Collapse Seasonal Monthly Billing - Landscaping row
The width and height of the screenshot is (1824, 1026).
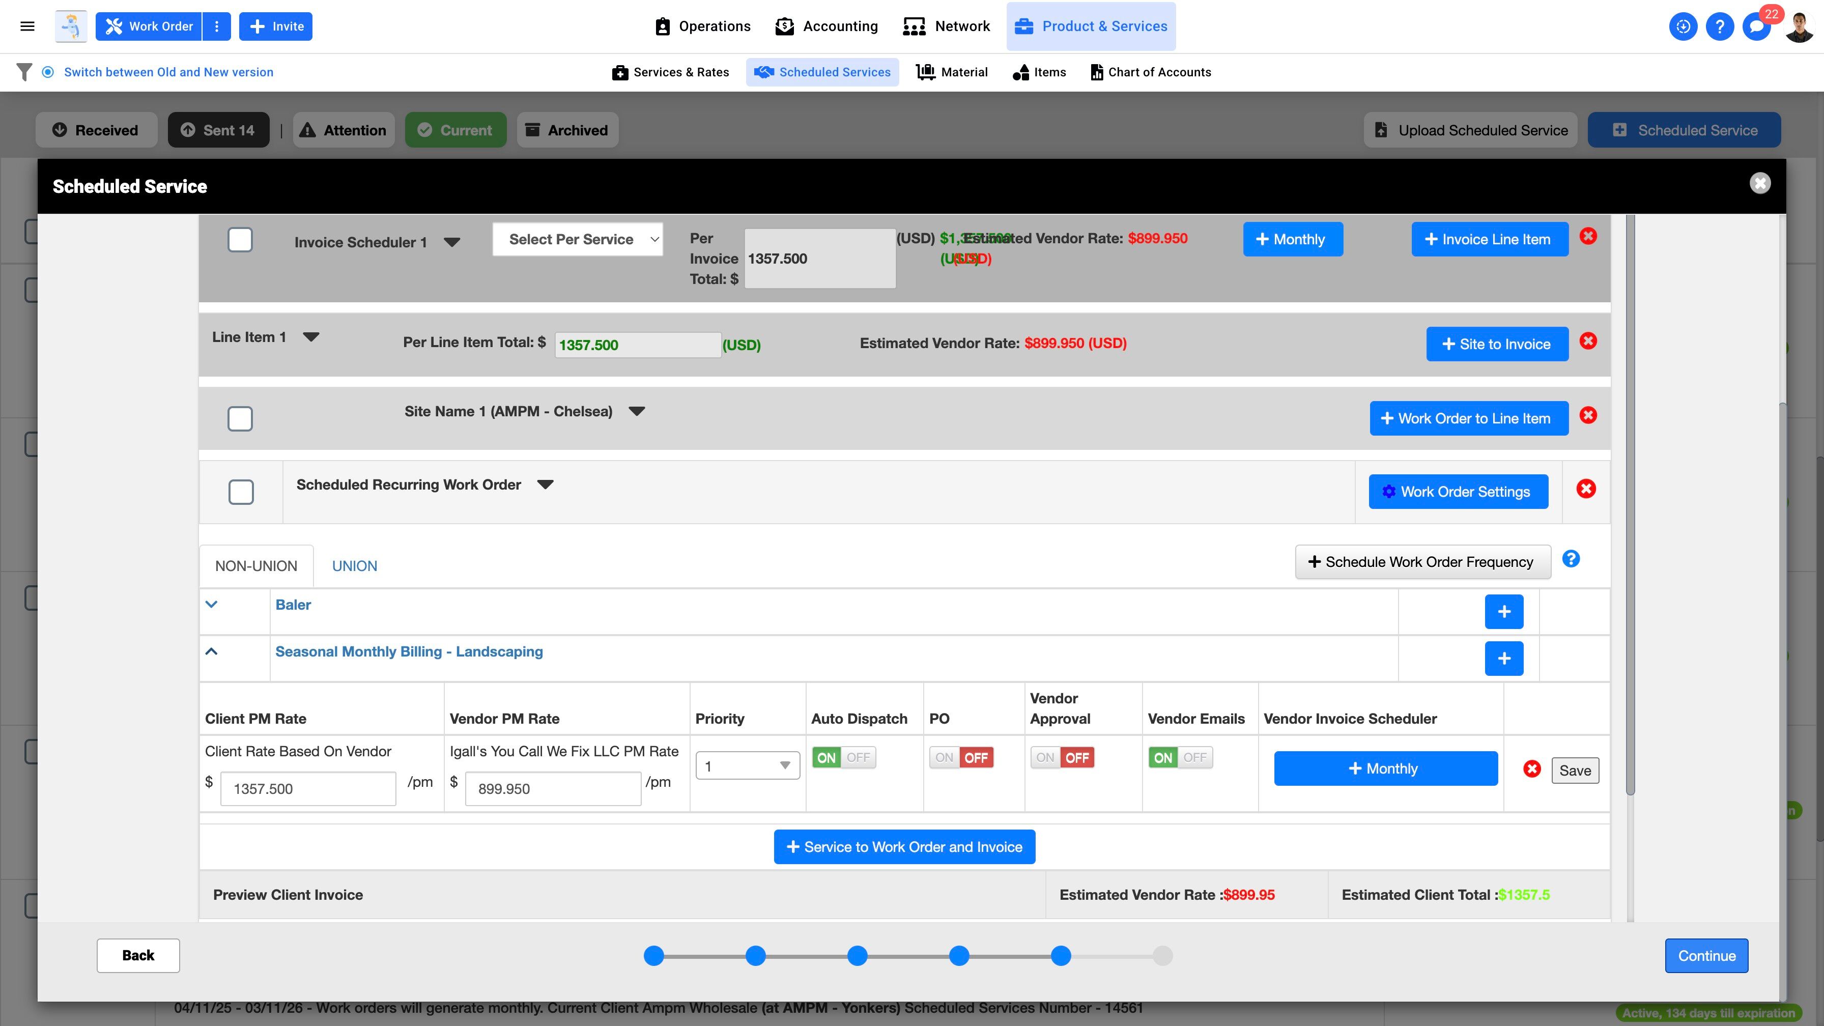(x=211, y=651)
